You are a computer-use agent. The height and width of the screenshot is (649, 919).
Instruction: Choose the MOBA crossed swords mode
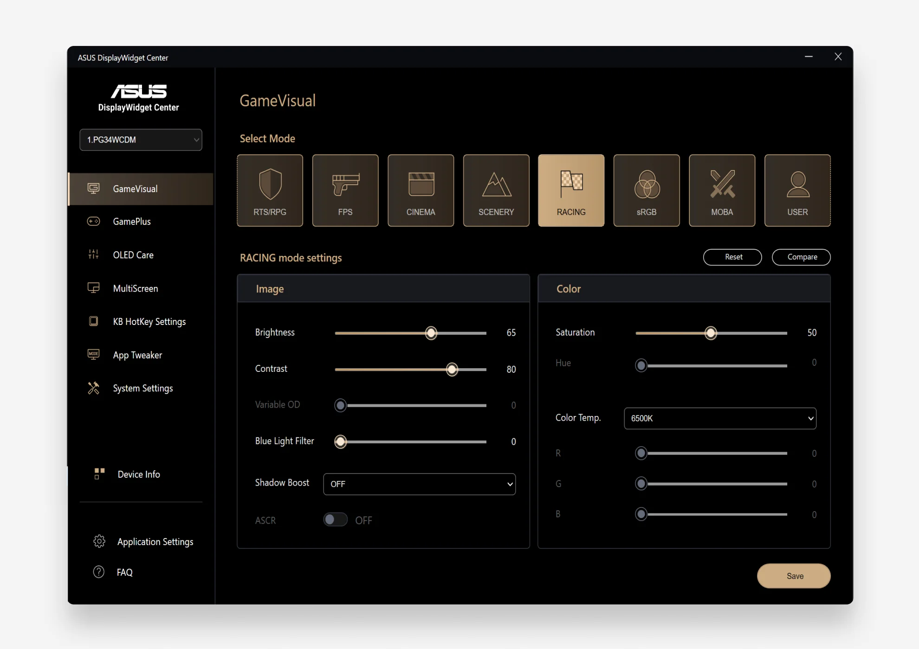click(x=722, y=190)
